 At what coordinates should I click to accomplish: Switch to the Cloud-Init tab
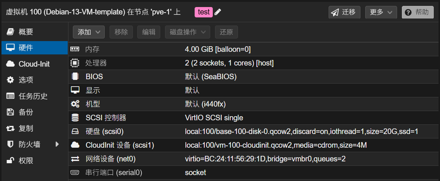34,64
